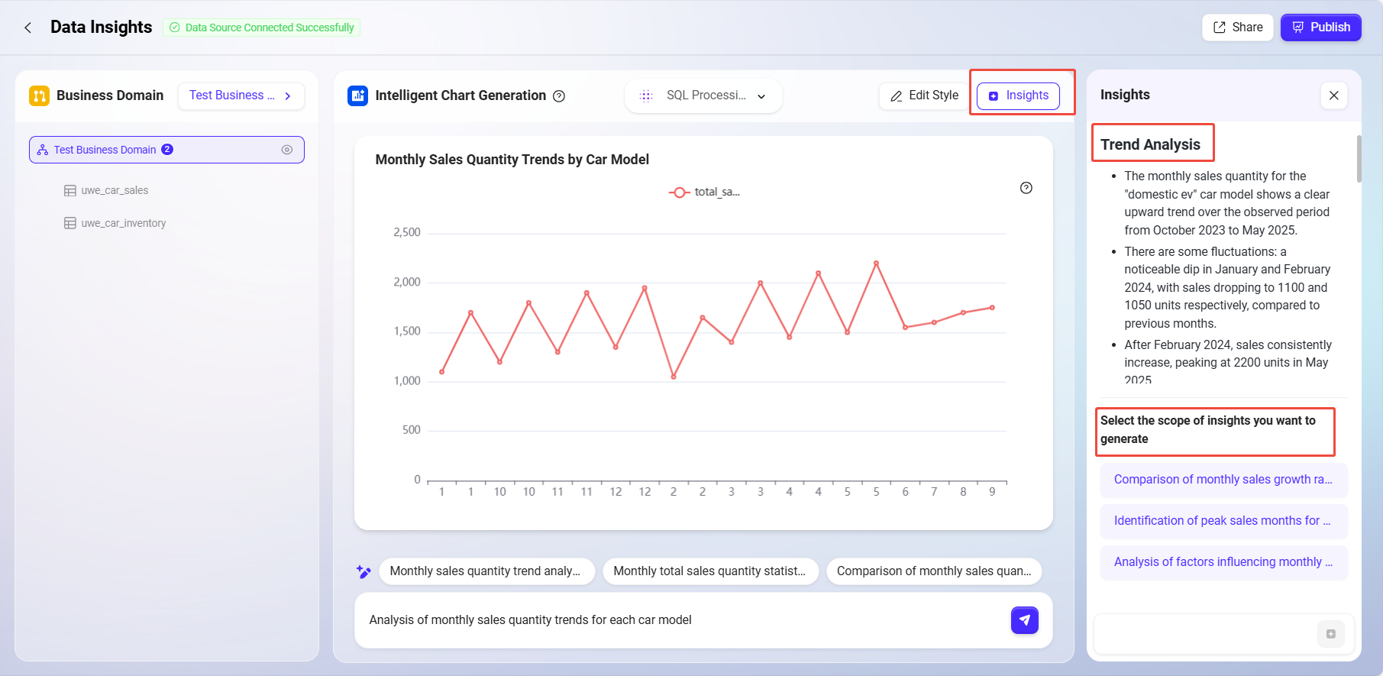This screenshot has width=1383, height=676.
Task: Click the paper plane send icon
Action: (x=1024, y=620)
